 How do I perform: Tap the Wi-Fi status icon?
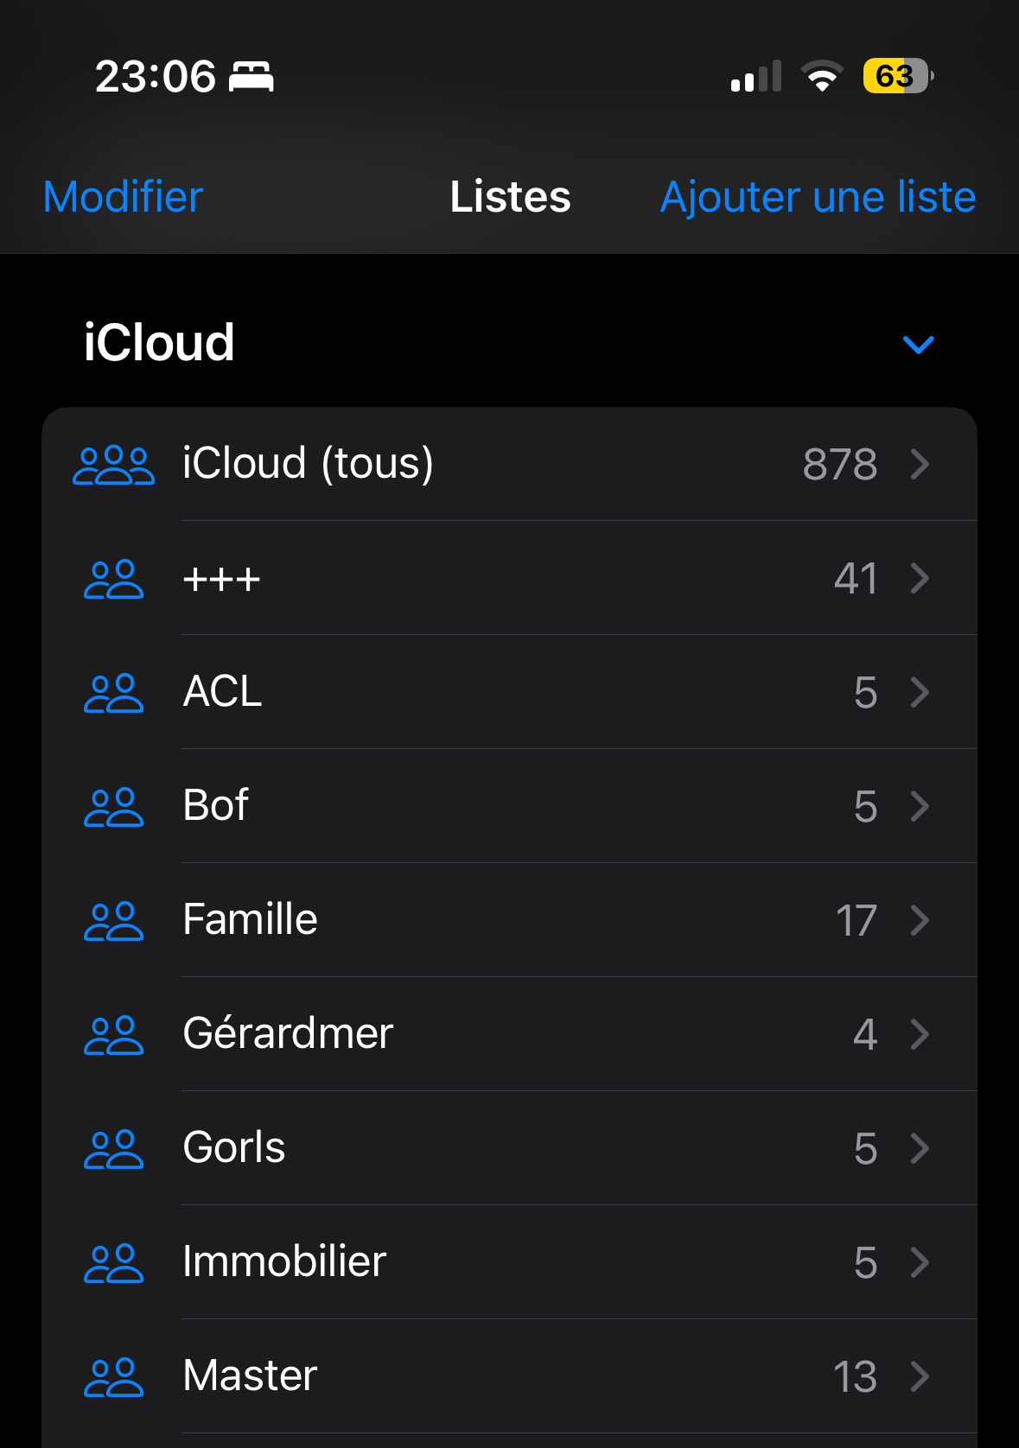tap(822, 76)
